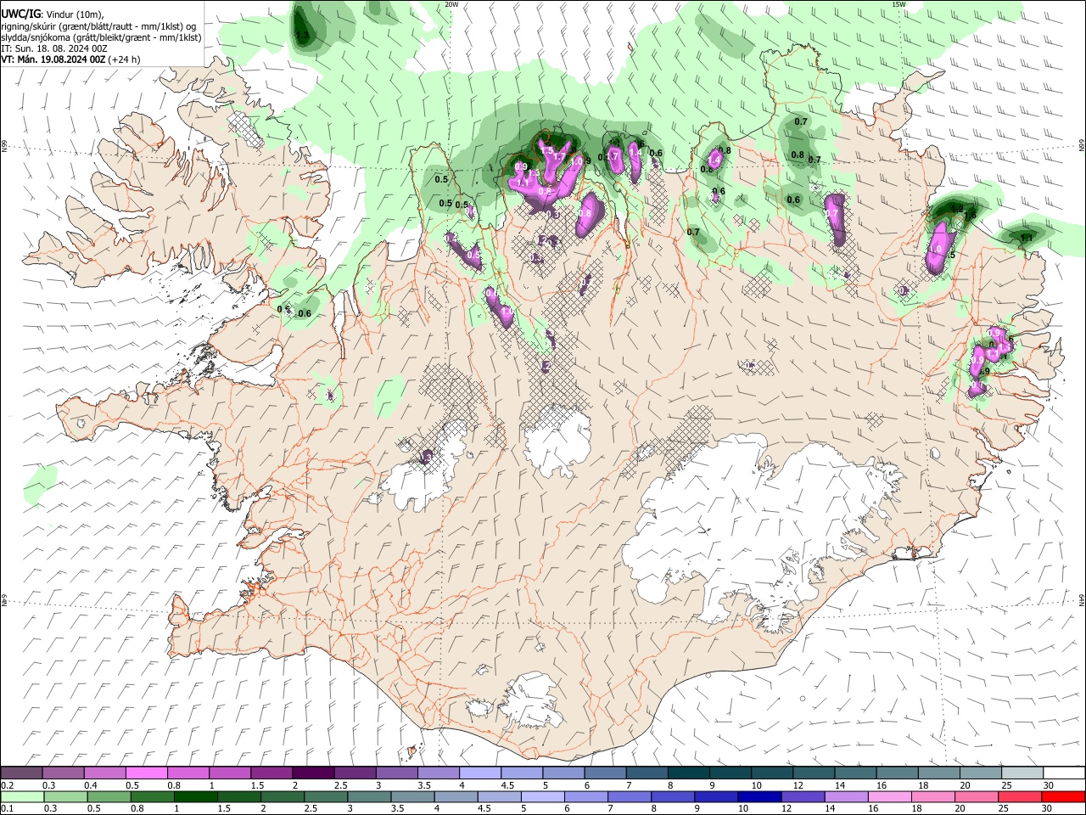The width and height of the screenshot is (1086, 815).
Task: Select the initial time line 'IT: Sun. 18. 08. 2024 00Z'
Action: [54, 48]
